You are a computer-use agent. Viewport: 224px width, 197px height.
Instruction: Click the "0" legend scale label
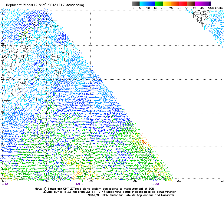133,8
